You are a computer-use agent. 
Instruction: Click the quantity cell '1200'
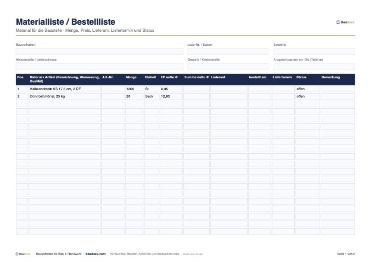(x=134, y=89)
